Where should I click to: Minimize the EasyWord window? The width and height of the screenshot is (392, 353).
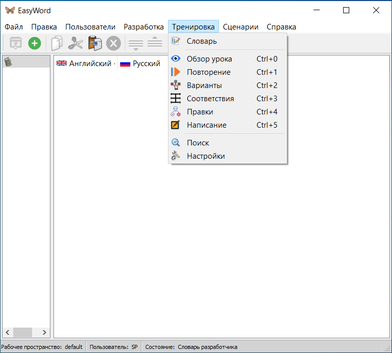click(x=317, y=10)
